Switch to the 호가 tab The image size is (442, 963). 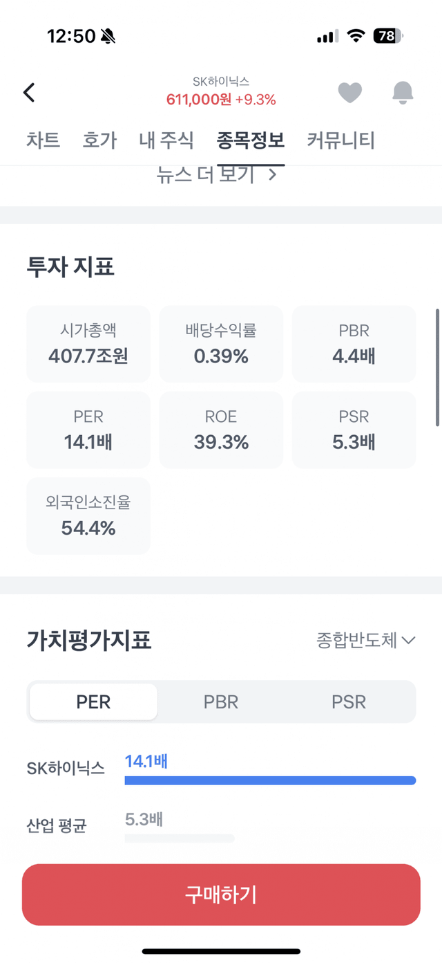[99, 140]
